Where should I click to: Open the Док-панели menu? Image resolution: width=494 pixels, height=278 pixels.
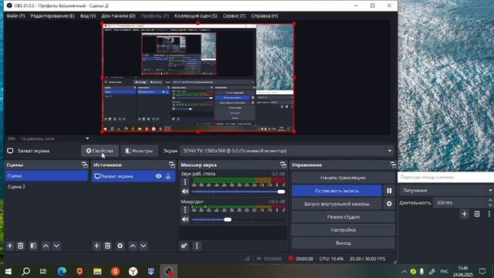pos(118,15)
